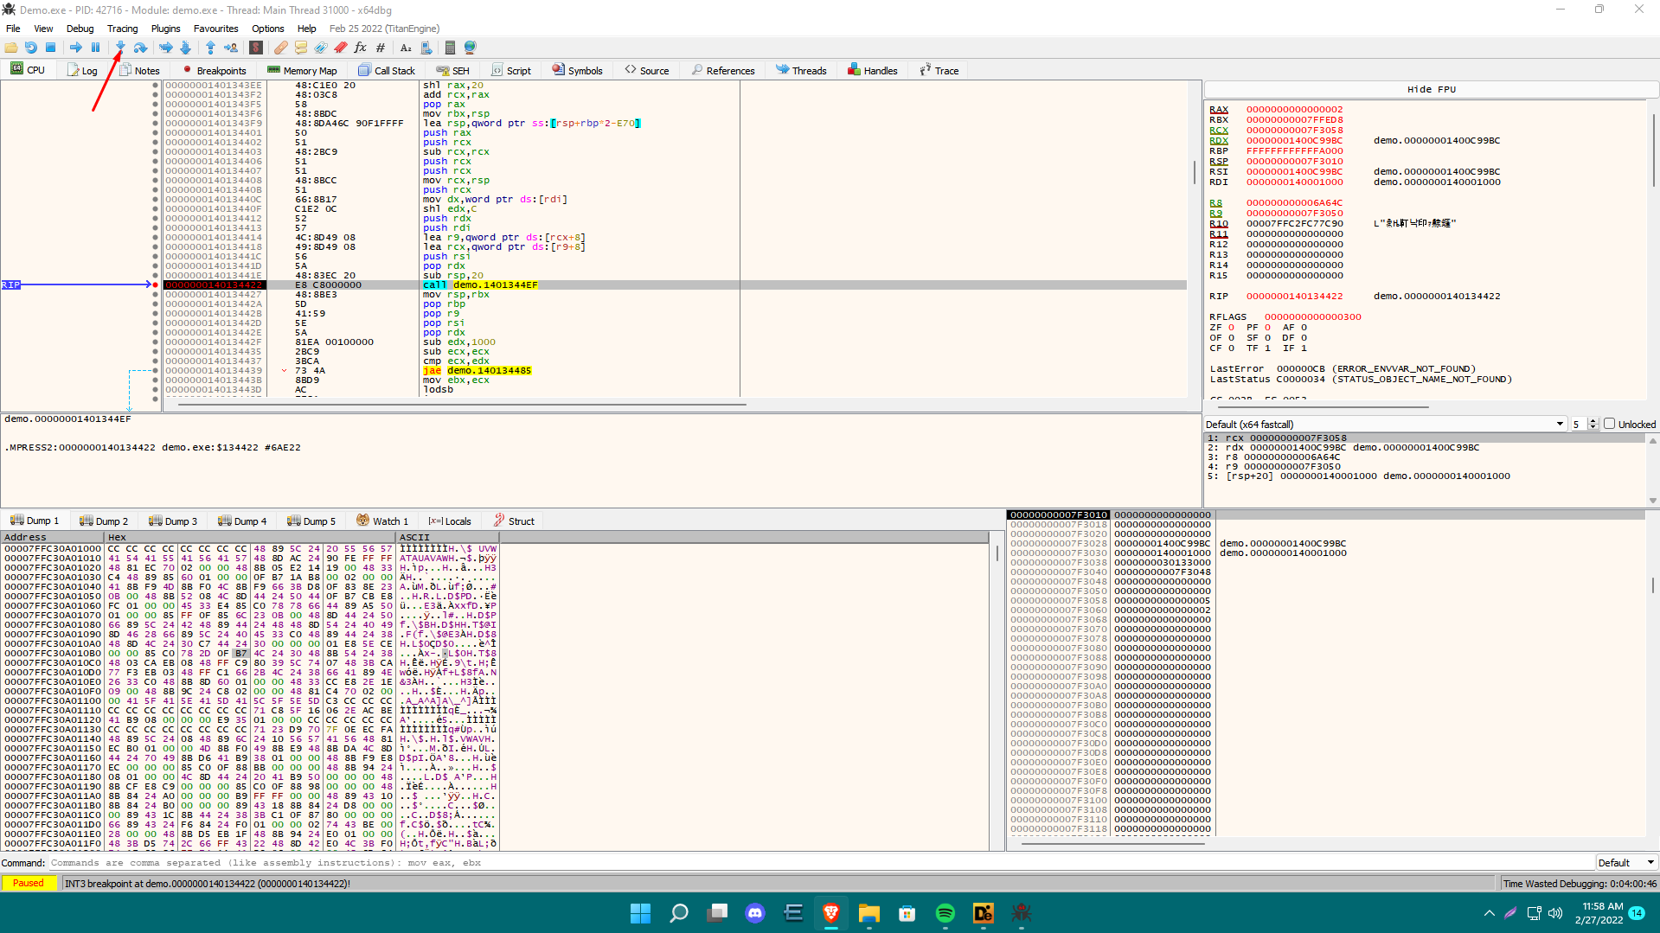Run to user code icon
The height and width of the screenshot is (933, 1660).
click(x=231, y=48)
